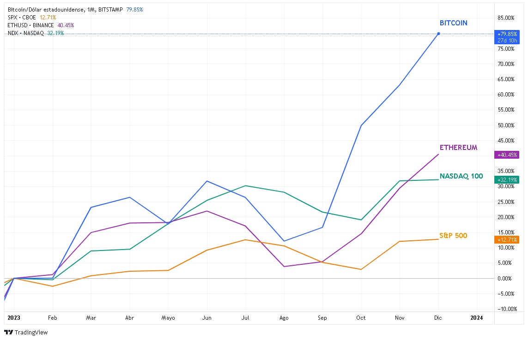528x340 pixels.
Task: Click the Oct label on the time axis
Action: (x=361, y=317)
